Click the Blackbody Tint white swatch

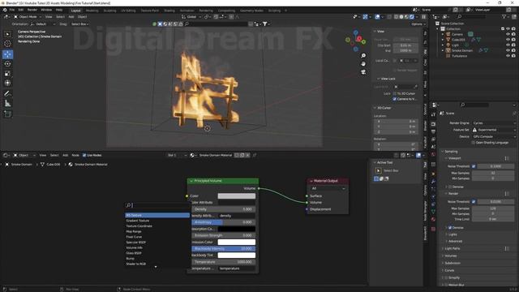click(x=236, y=255)
